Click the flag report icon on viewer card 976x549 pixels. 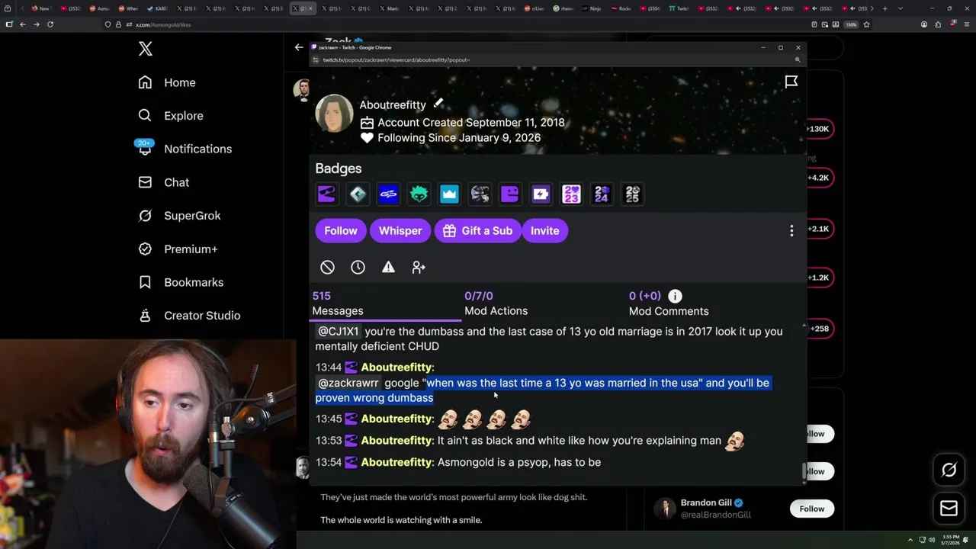coord(791,82)
